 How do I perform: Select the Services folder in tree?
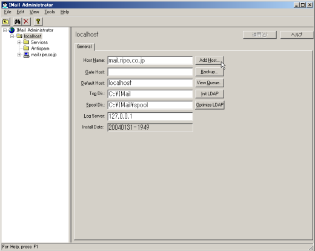pos(39,42)
